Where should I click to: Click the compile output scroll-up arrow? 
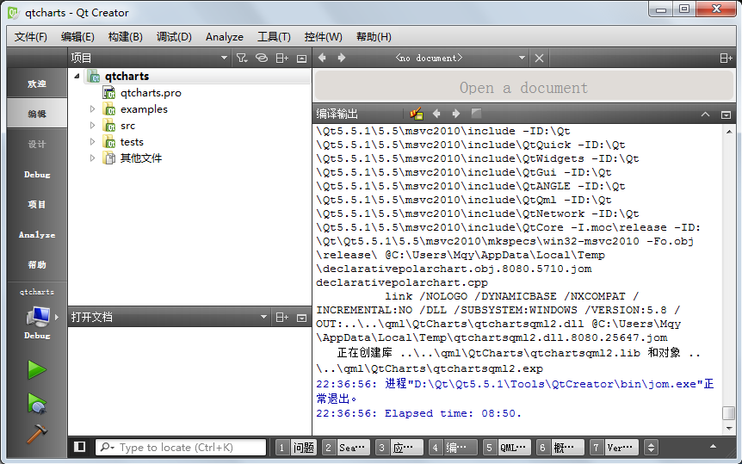(x=729, y=131)
